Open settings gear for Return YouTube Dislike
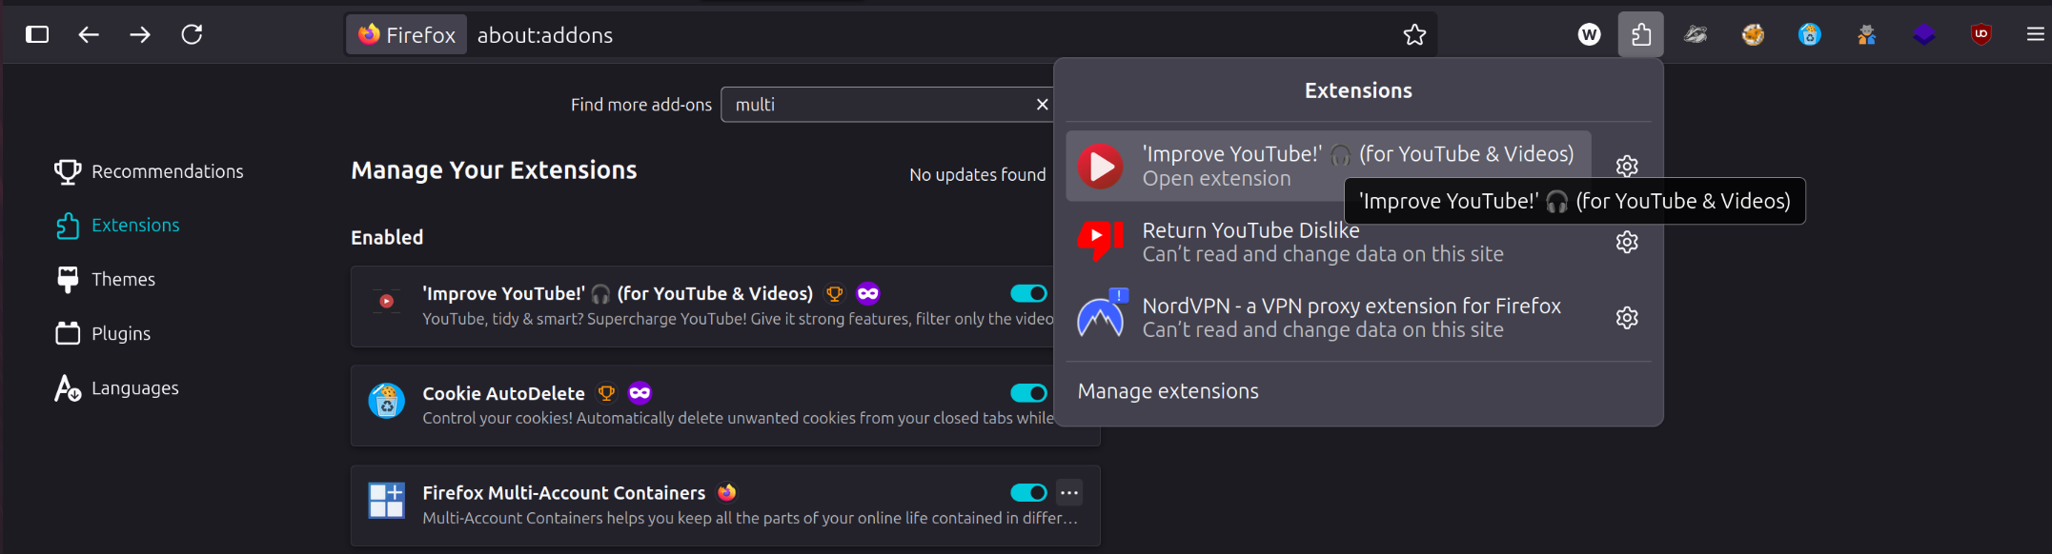The height and width of the screenshot is (554, 2052). [x=1627, y=242]
